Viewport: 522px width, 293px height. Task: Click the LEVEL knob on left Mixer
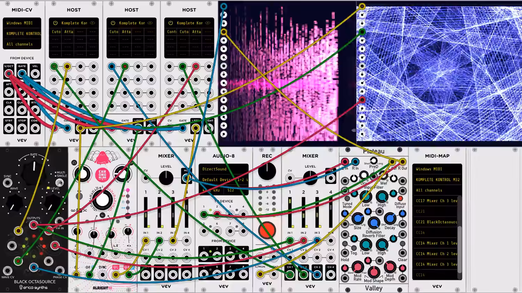pyautogui.click(x=166, y=178)
